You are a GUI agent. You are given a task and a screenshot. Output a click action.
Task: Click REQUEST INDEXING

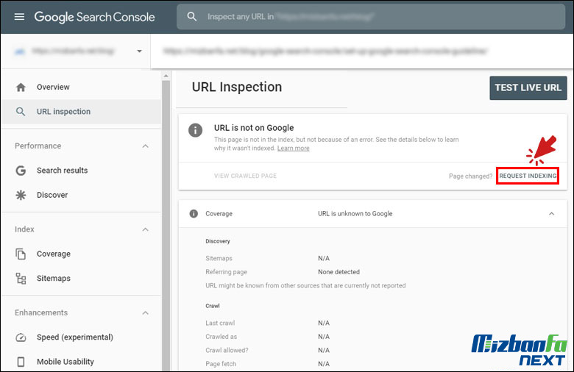528,176
